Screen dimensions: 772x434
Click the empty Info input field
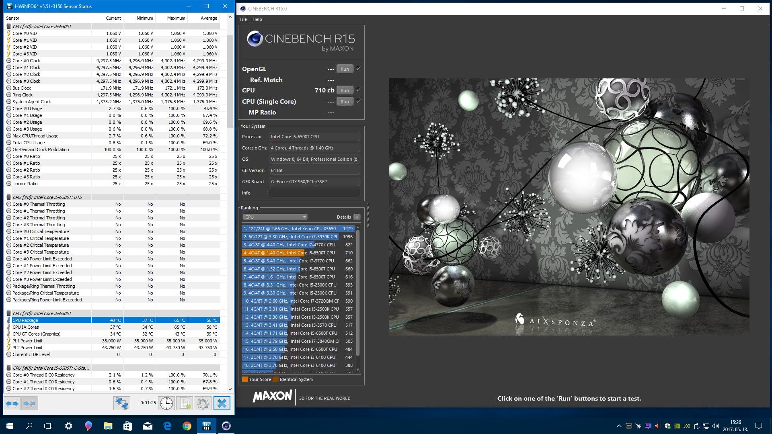[314, 193]
